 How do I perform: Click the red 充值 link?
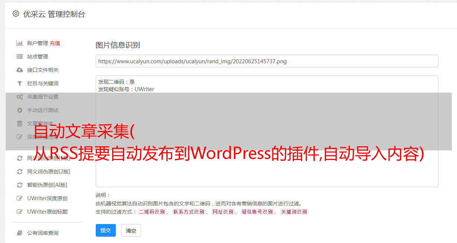[x=55, y=43]
